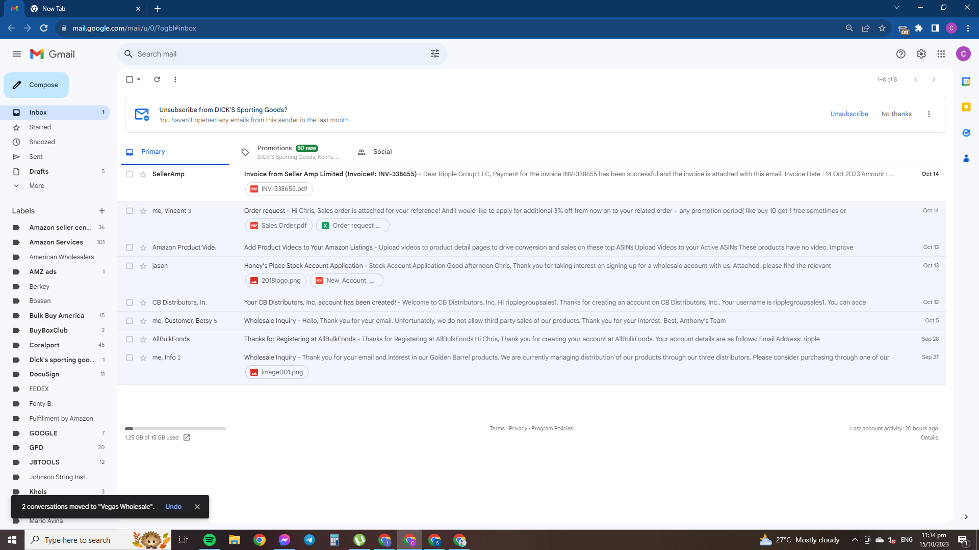Viewport: 979px width, 550px height.
Task: Select the SellerAmp email checkbox
Action: pos(130,175)
